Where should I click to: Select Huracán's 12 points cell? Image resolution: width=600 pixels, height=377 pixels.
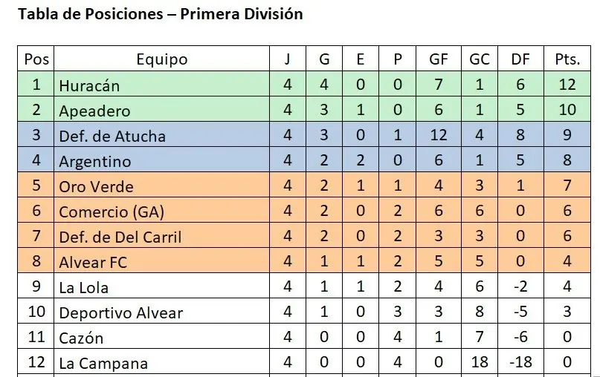point(567,85)
